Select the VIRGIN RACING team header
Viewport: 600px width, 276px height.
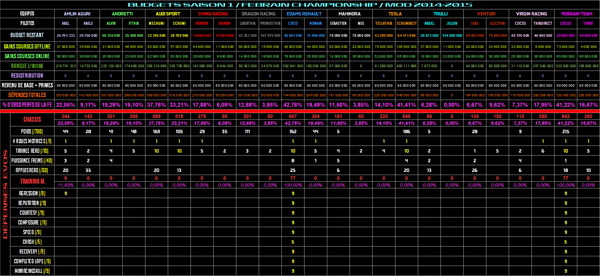click(x=531, y=14)
